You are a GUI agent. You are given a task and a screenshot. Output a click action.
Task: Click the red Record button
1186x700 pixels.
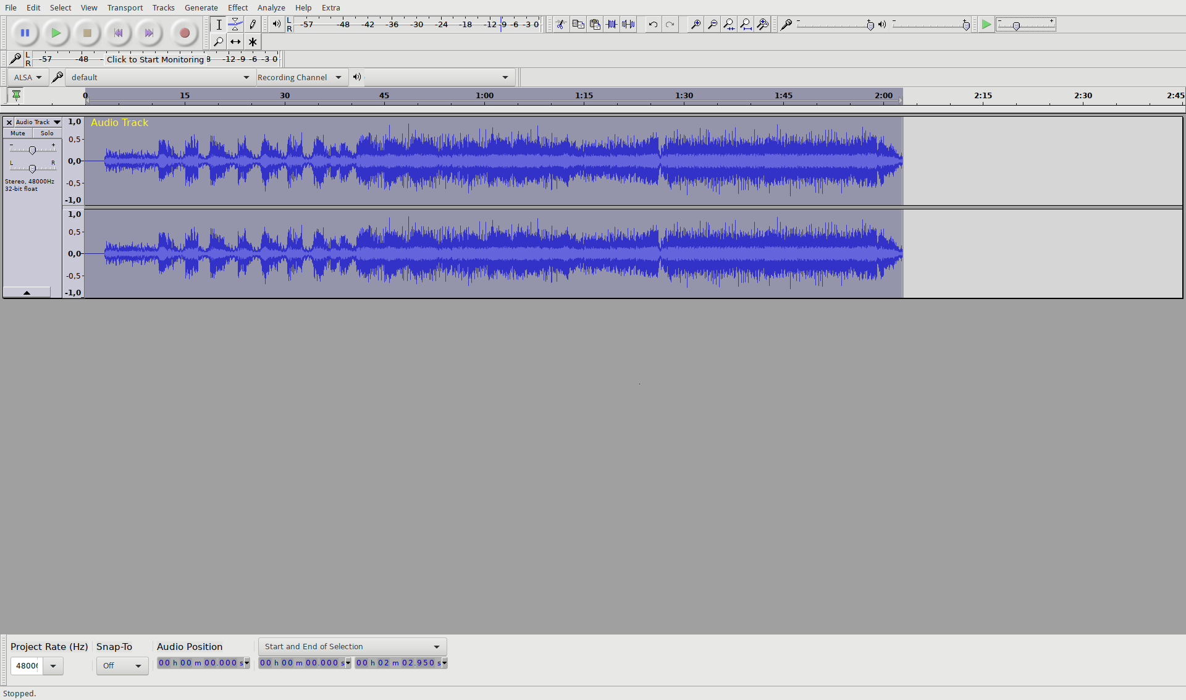184,33
